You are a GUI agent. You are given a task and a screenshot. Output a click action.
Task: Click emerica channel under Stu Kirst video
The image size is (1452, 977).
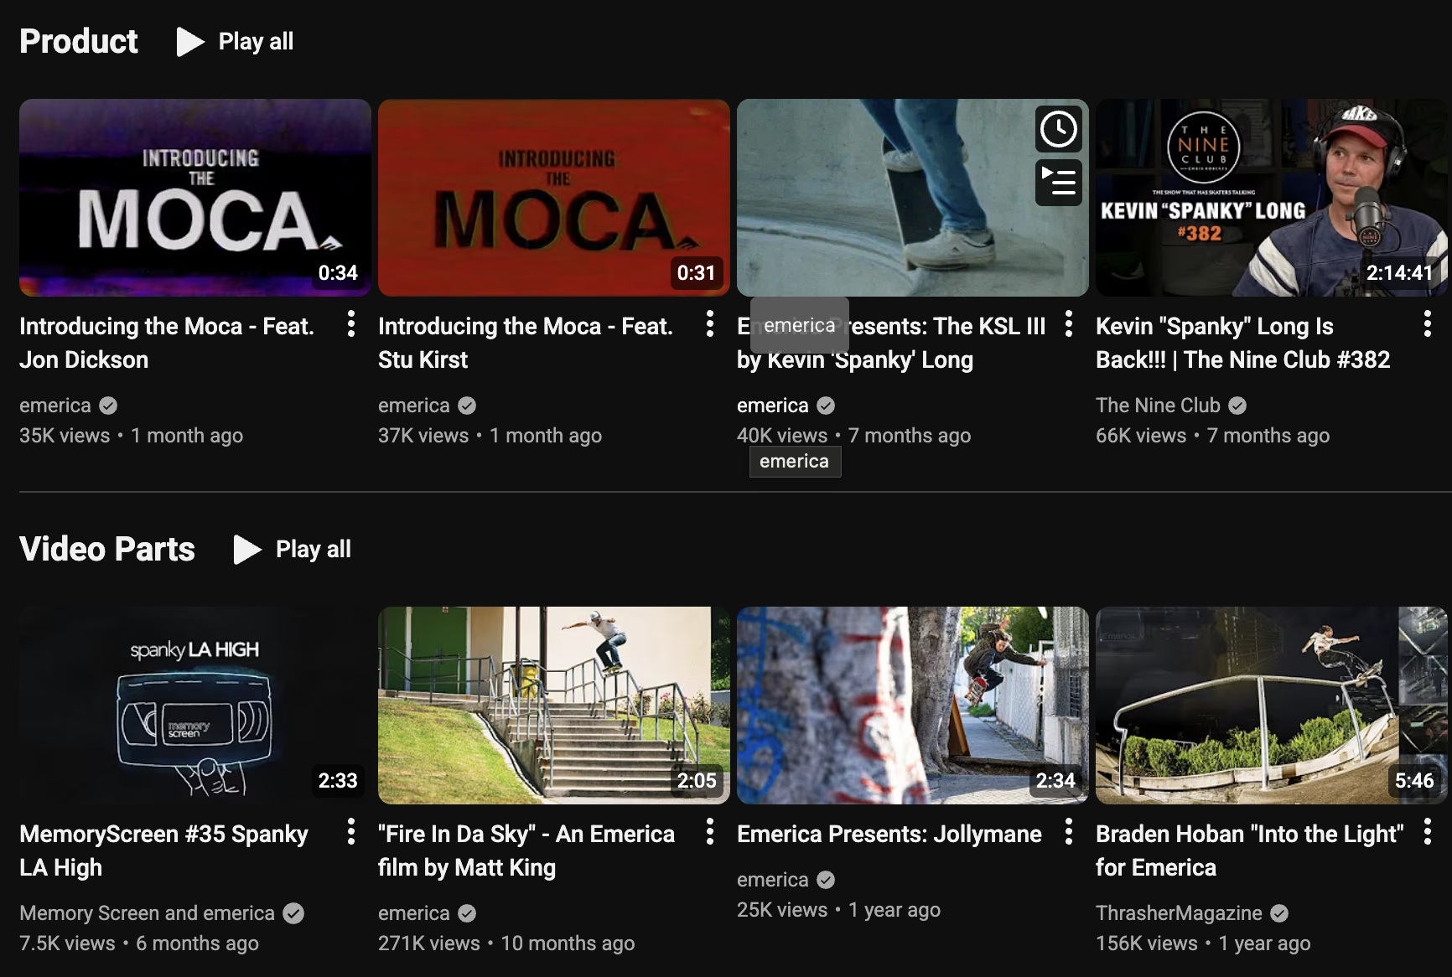[414, 406]
